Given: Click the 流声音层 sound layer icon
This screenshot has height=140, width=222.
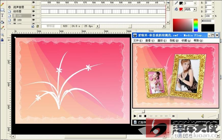Looking at the screenshot, I should (x=9, y=7).
